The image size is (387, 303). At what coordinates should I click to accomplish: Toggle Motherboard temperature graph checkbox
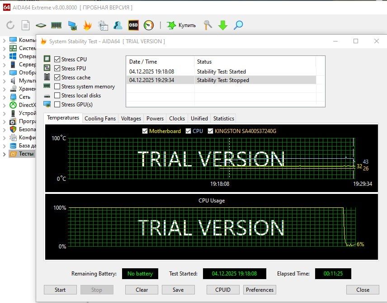[x=145, y=131]
